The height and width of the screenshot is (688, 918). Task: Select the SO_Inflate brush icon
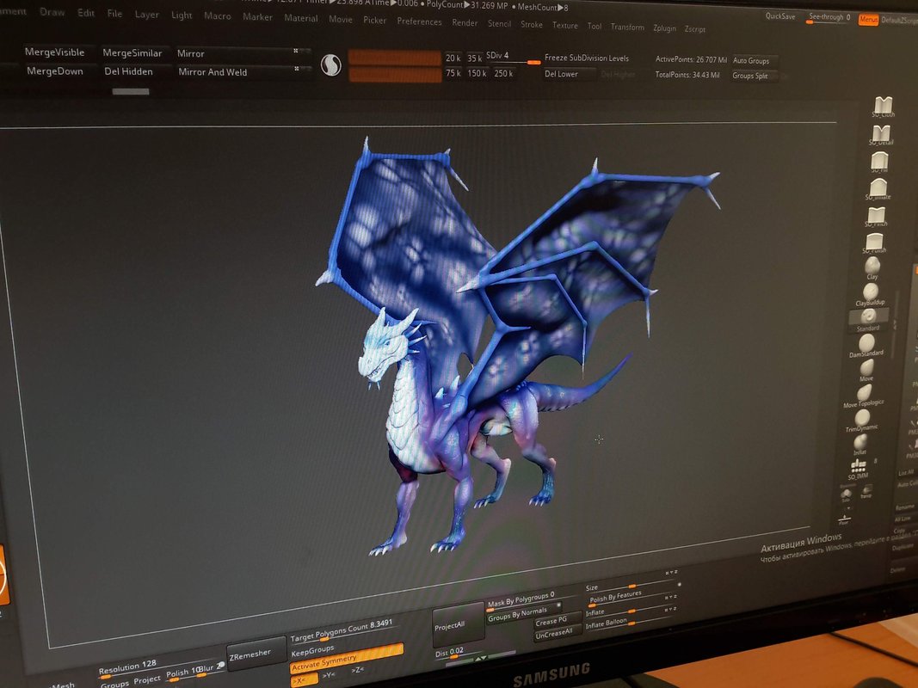pyautogui.click(x=878, y=189)
